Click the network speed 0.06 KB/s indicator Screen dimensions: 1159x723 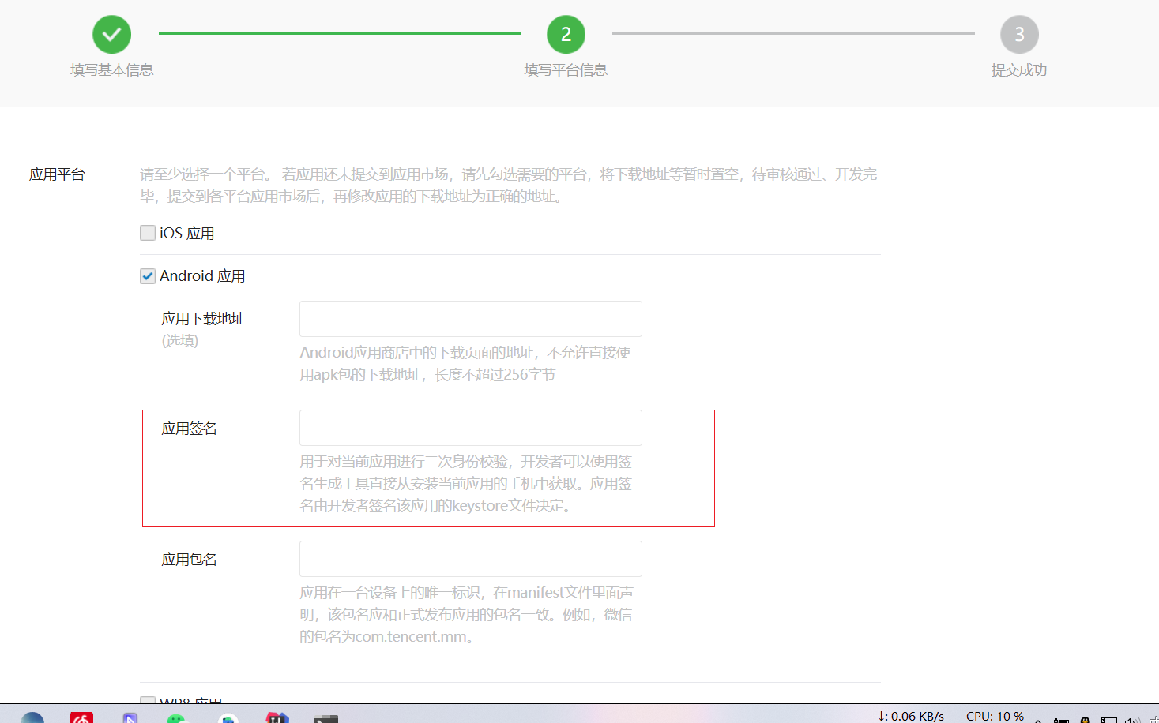click(x=911, y=716)
